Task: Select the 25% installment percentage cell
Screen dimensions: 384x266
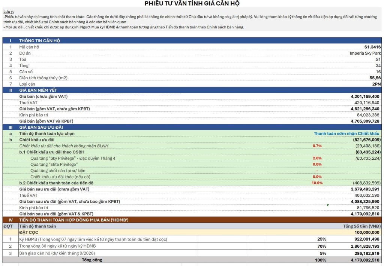Action: (x=321, y=239)
